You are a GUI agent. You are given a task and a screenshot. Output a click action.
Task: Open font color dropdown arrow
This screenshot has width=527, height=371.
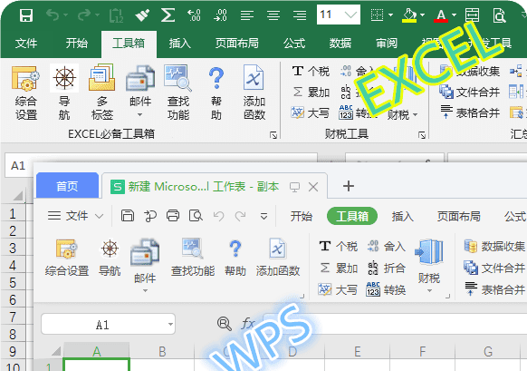[454, 15]
